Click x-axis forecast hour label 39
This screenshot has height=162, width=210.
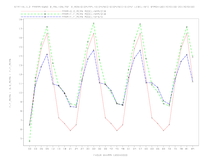(x=105, y=149)
